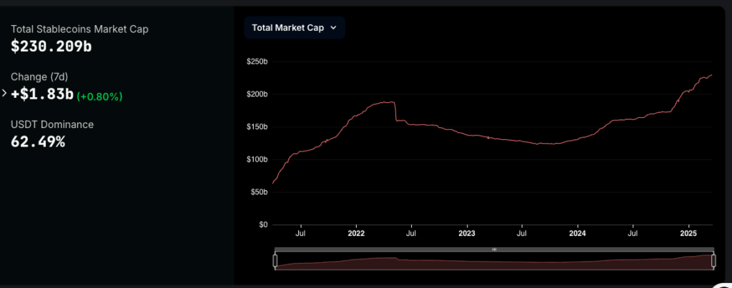Screen dimensions: 732x288
Task: Click the chevron arrow beside Total Market Cap
Action: point(333,28)
